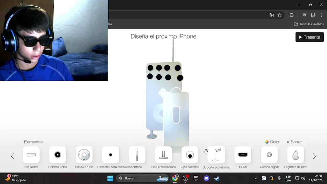Open Chrome's three-dot menu
The height and width of the screenshot is (184, 327).
[x=322, y=15]
